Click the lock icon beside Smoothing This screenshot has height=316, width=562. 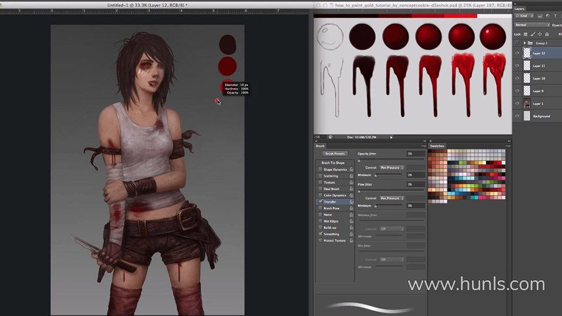pos(351,233)
